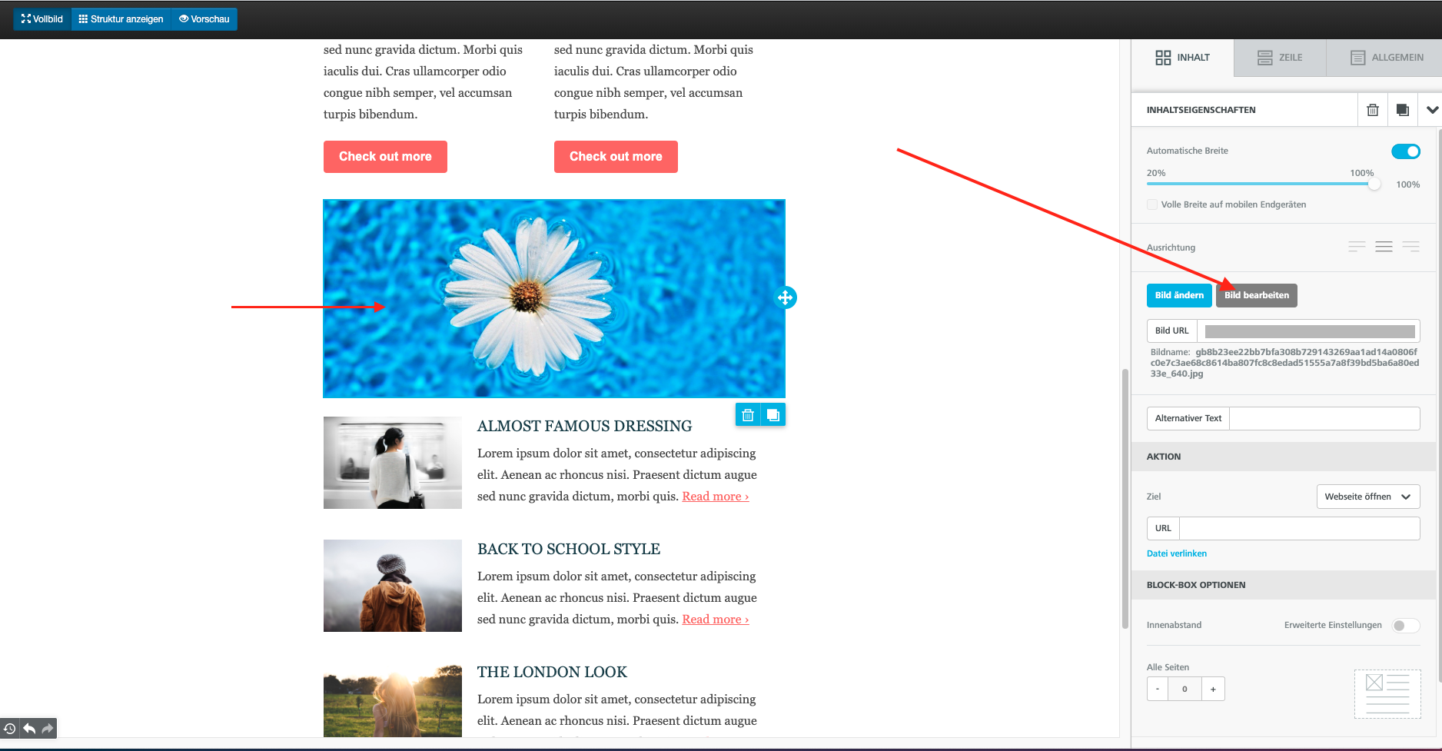Delete content via panel trash icon
1442x751 pixels.
[1372, 110]
